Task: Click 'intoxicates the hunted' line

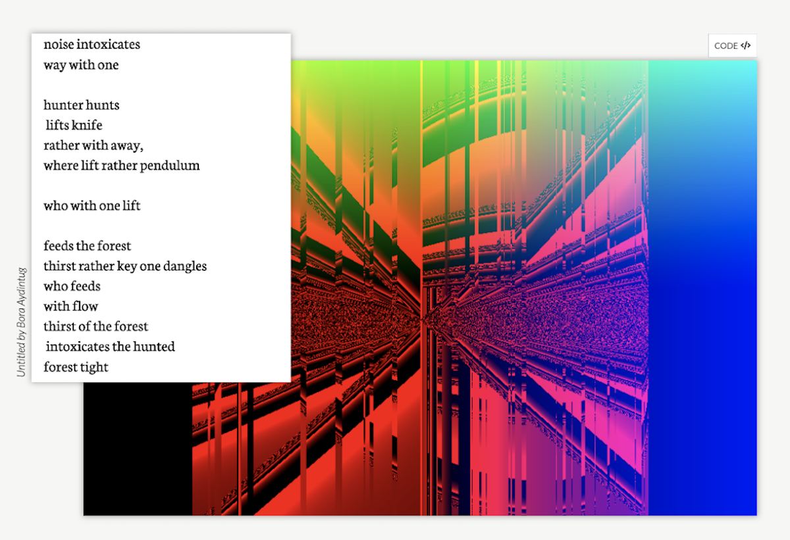Action: (110, 347)
